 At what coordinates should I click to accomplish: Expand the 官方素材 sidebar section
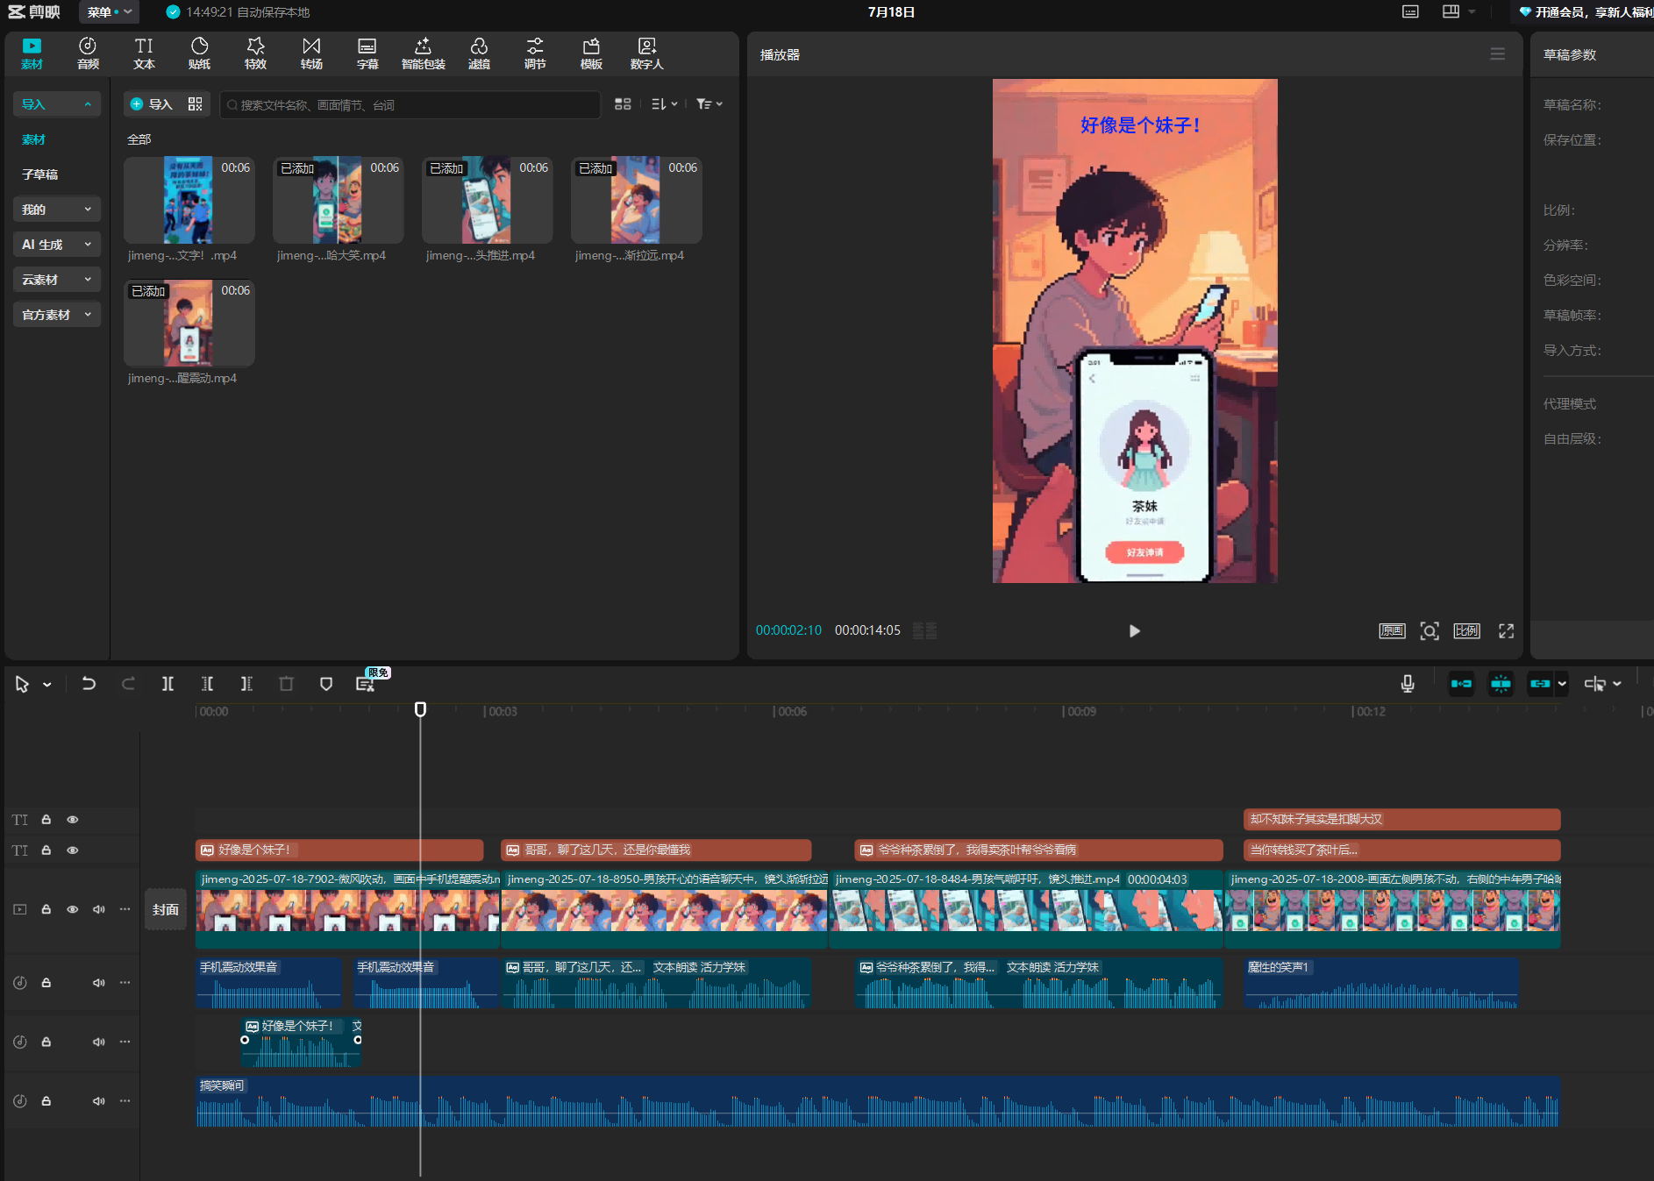[x=57, y=315]
